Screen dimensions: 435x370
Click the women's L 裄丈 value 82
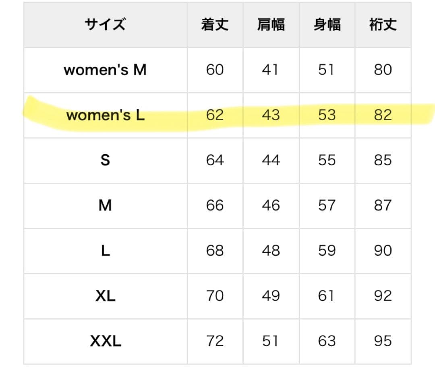383,115
